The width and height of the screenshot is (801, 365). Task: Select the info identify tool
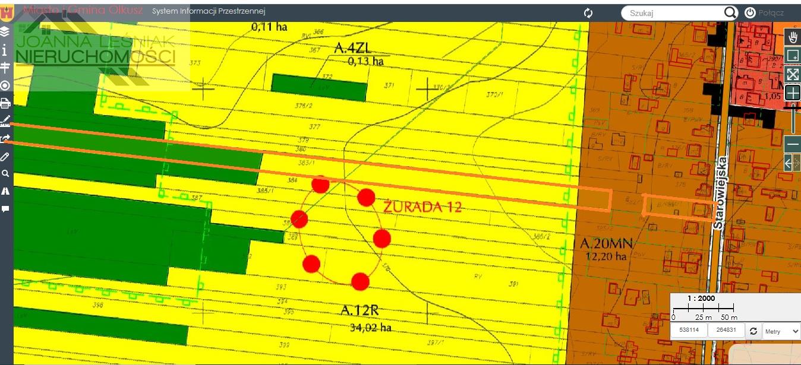click(x=5, y=49)
